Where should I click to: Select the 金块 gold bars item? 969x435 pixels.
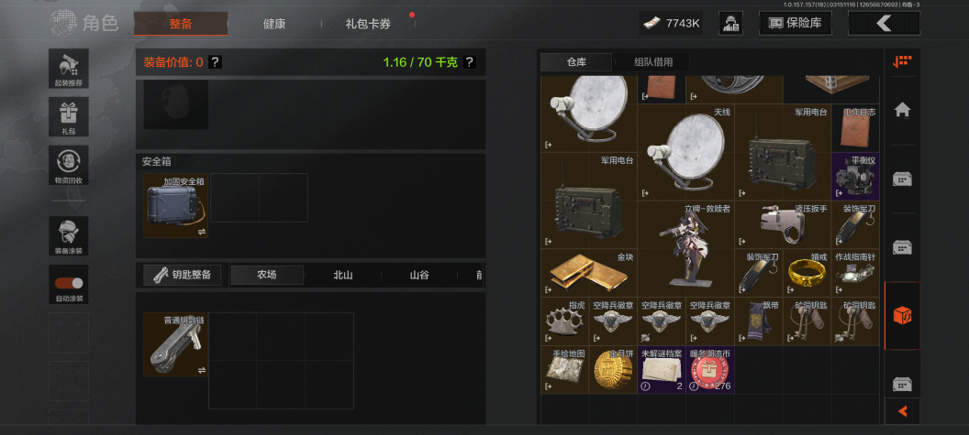(x=589, y=273)
